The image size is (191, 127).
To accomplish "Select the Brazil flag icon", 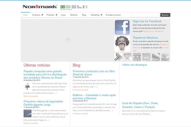I will (63, 7).
